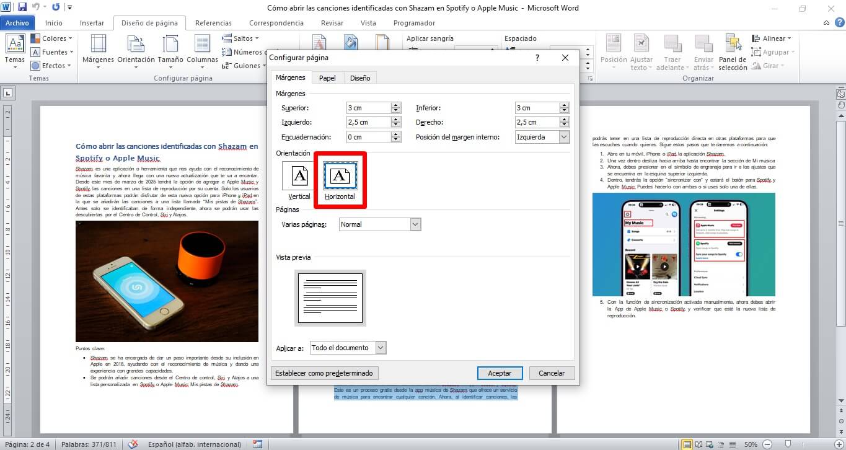The width and height of the screenshot is (846, 450).
Task: Open the Colores theme colors dropdown
Action: 52,38
